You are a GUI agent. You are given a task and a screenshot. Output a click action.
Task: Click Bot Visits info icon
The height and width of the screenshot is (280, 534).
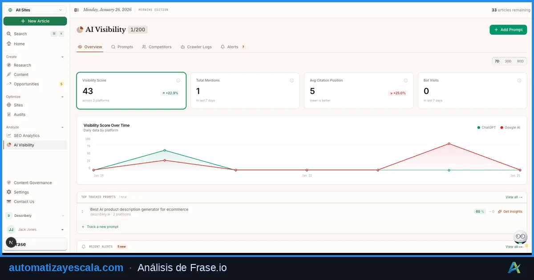(x=519, y=80)
